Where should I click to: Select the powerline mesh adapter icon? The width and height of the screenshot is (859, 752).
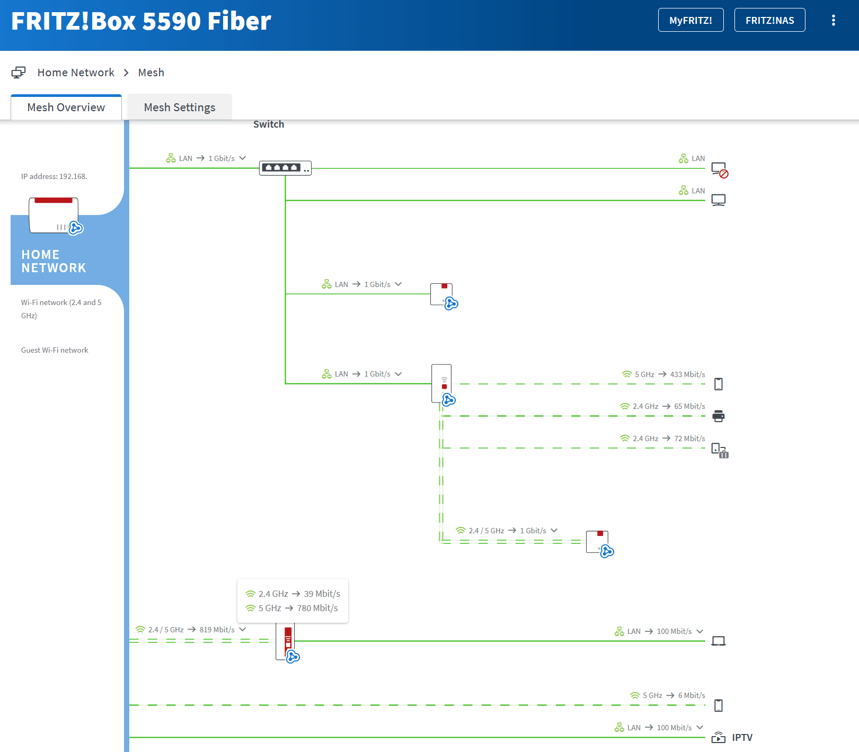288,642
